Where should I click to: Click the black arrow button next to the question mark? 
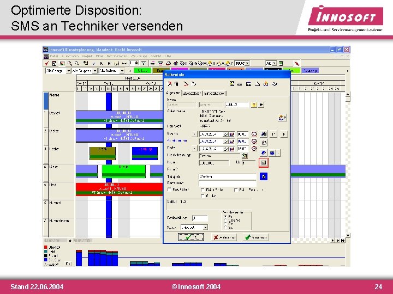point(261,105)
